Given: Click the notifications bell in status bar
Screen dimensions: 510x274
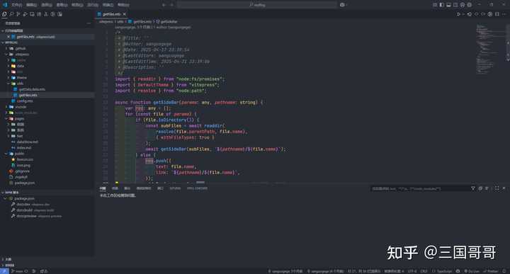Looking at the screenshot, I should click(504, 271).
